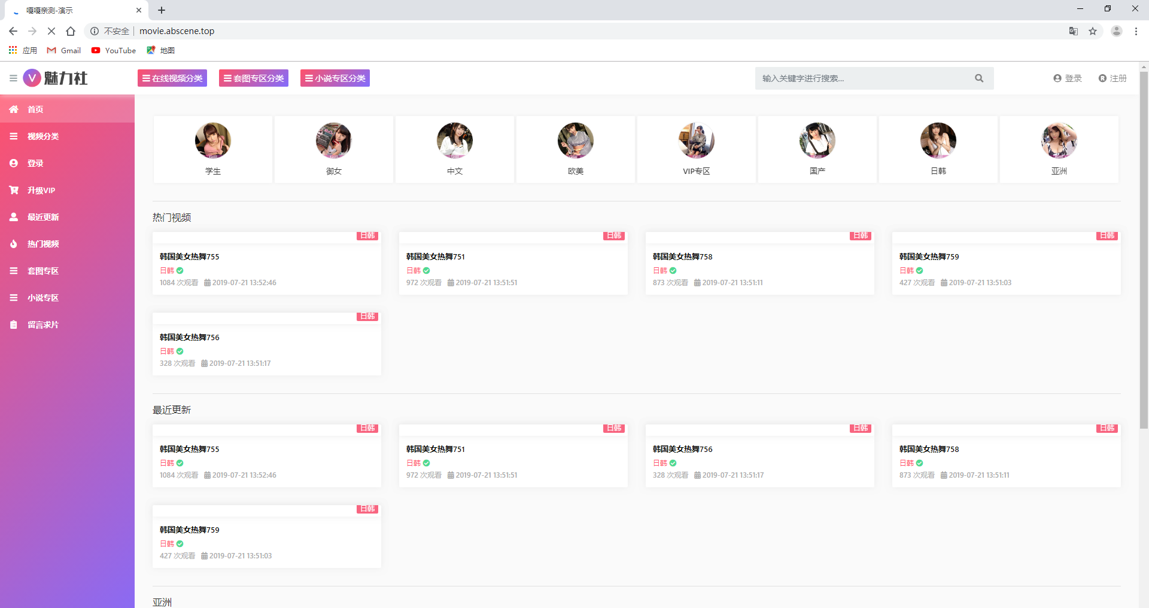This screenshot has width=1149, height=608.
Task: Open the VIP专区 category thumbnail
Action: coord(696,141)
